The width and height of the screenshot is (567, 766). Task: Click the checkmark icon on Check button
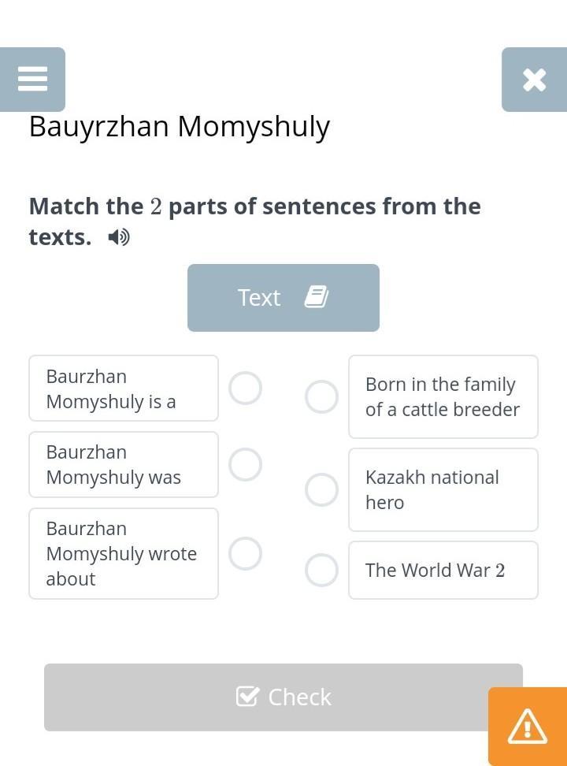[x=247, y=697]
